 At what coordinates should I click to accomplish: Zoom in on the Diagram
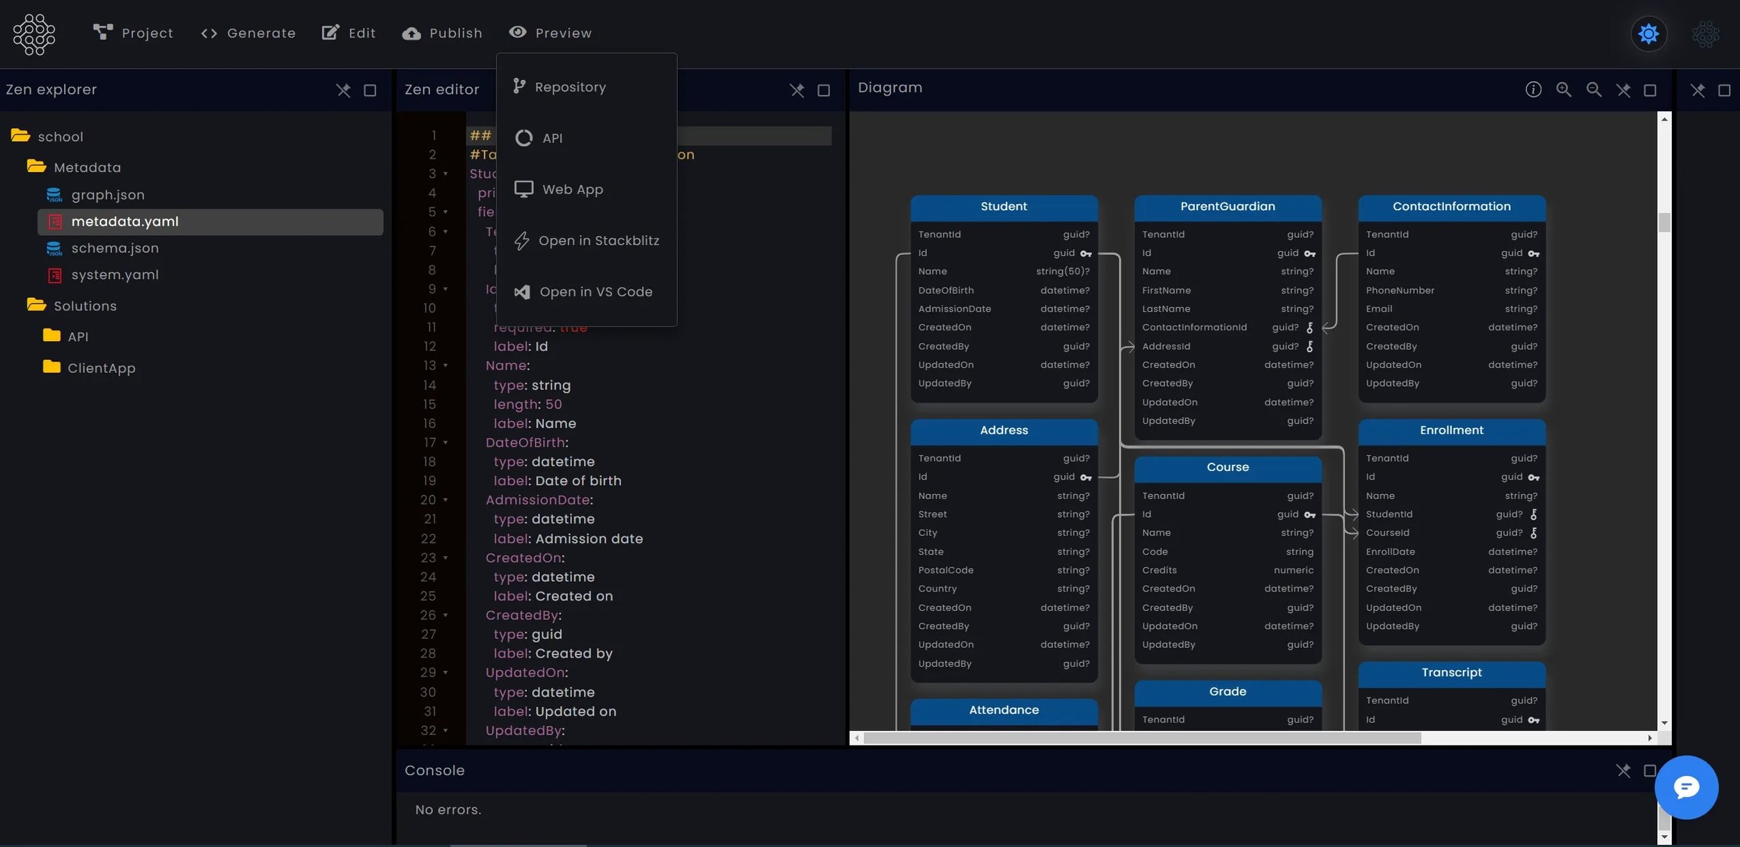[x=1564, y=89]
